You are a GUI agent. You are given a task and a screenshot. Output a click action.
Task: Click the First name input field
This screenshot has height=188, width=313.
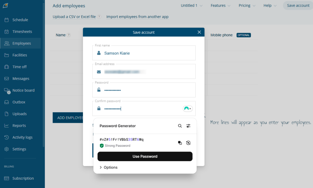pos(144,53)
